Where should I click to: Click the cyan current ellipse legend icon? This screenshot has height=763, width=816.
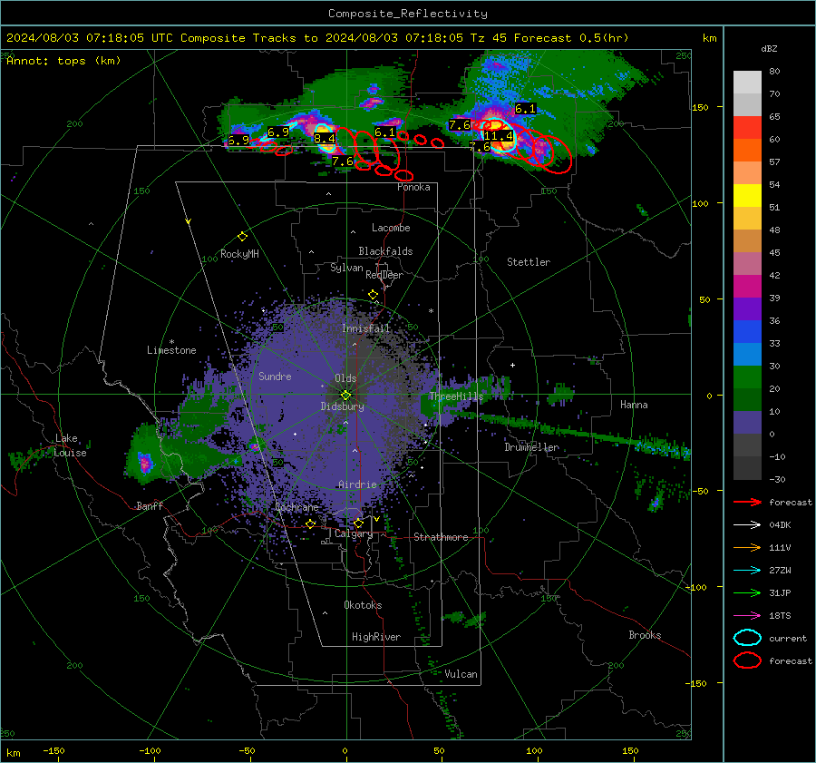coord(747,638)
